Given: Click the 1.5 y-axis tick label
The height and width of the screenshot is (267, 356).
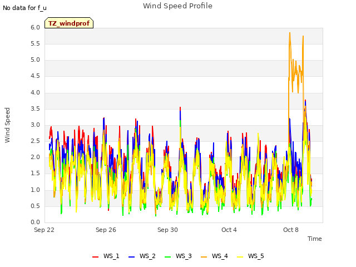Looking at the screenshot, I should coord(35,174).
